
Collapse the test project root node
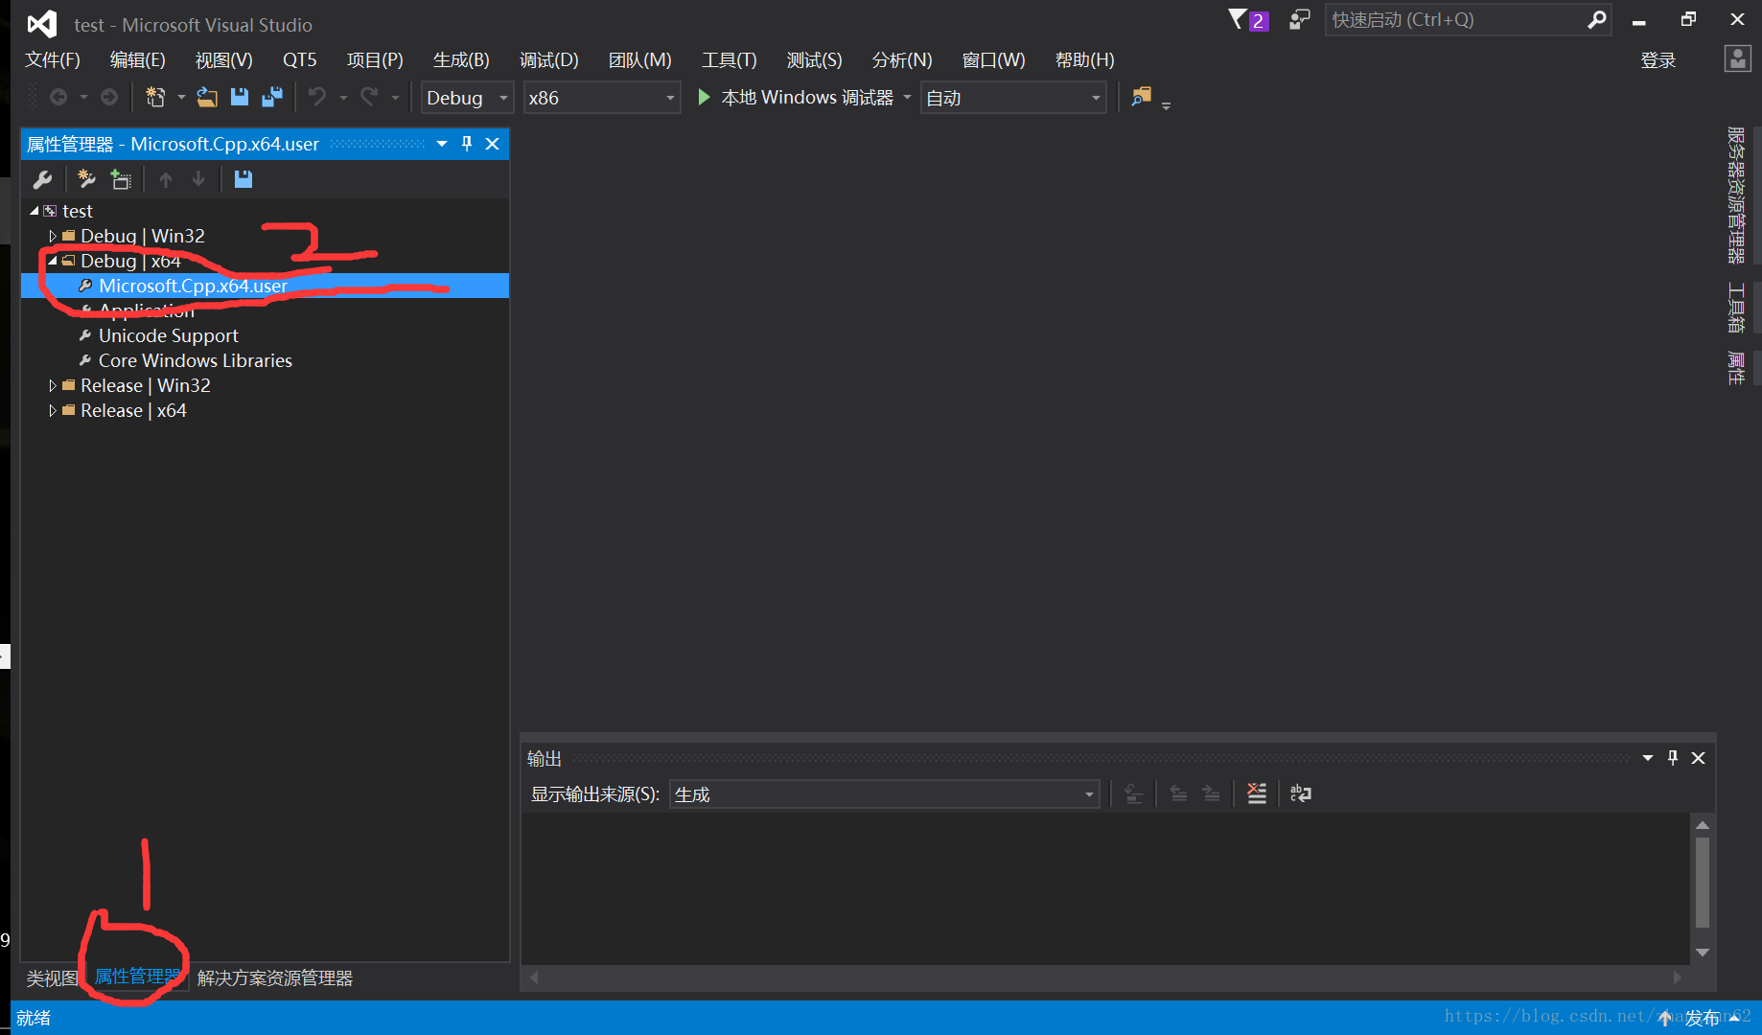(35, 211)
